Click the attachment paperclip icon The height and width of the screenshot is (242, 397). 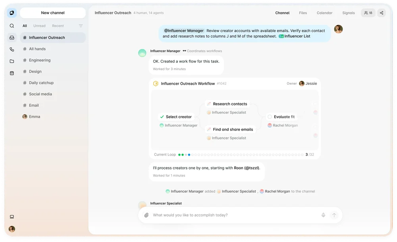coord(146,215)
